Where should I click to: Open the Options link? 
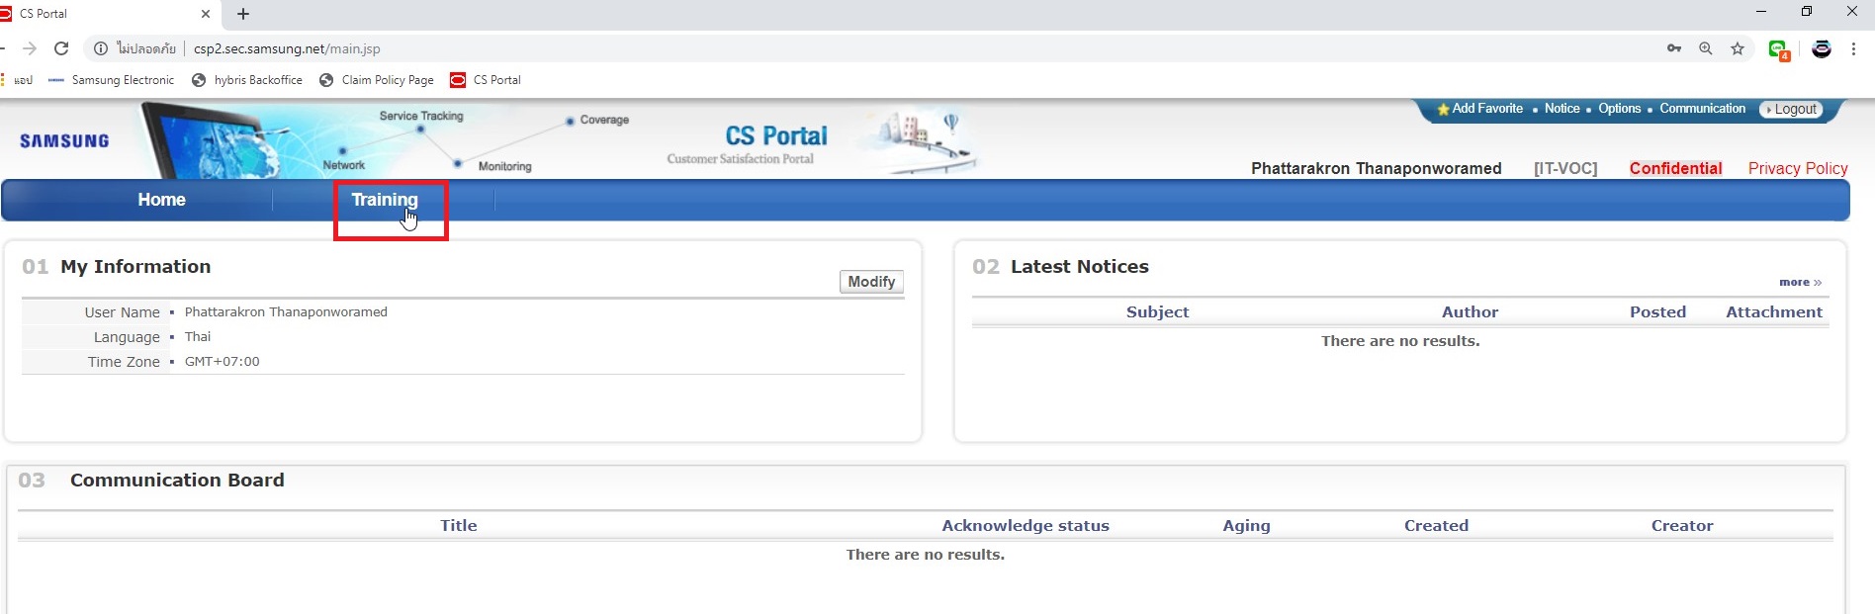(1619, 109)
